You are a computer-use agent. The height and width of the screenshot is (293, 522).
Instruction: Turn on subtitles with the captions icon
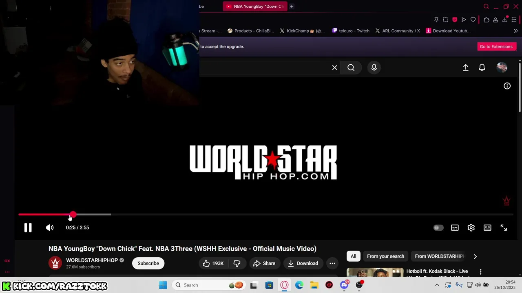coord(455,227)
